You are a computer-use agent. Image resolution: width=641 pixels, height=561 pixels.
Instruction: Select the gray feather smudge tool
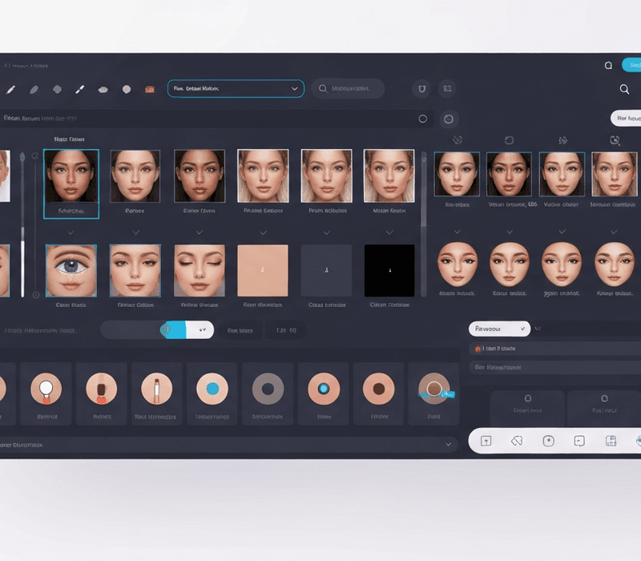click(x=34, y=89)
